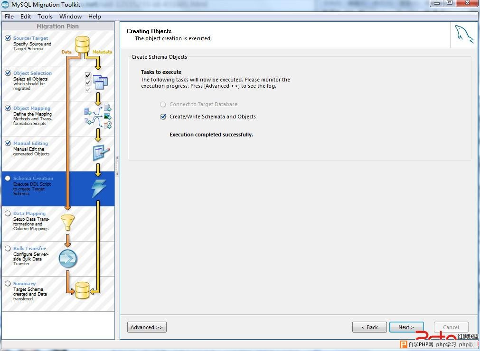Image resolution: width=480 pixels, height=351 pixels.
Task: Click the Object Selection step checkmark
Action: pyautogui.click(x=8, y=73)
